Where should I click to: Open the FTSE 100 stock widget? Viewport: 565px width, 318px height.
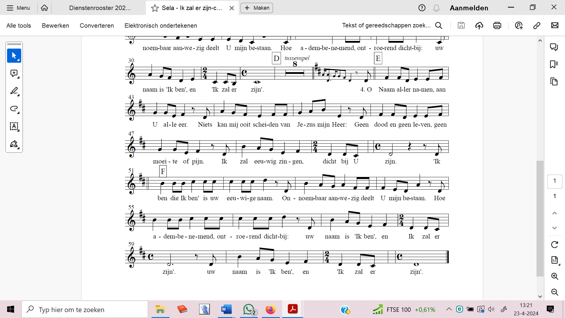(404, 310)
